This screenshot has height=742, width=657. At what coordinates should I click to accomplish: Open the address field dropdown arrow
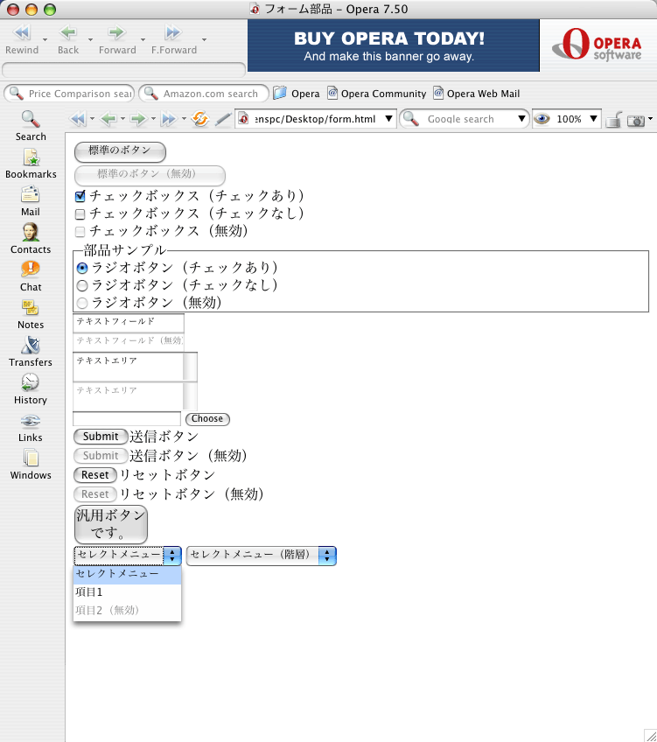(x=388, y=118)
